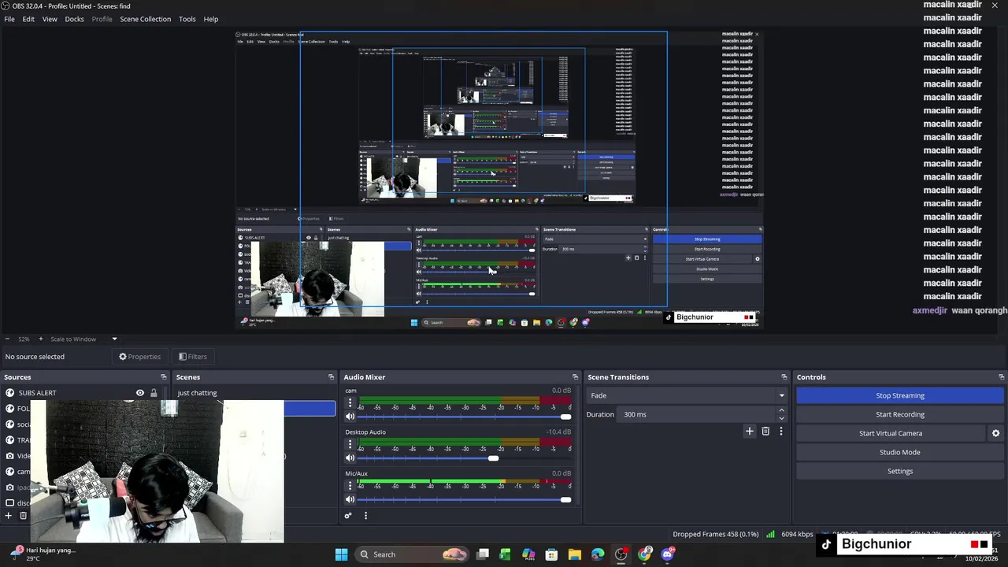Image resolution: width=1008 pixels, height=567 pixels.
Task: Undock the Controls panel
Action: pos(1001,377)
